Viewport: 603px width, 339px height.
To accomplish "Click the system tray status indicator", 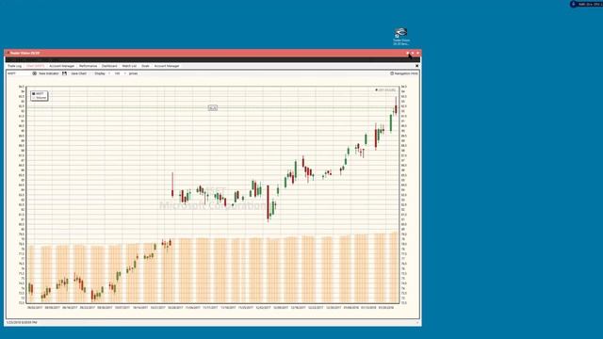I will point(586,4).
